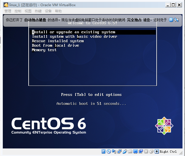Dismiss the keyboard capture notification

pyautogui.click(x=171, y=20)
